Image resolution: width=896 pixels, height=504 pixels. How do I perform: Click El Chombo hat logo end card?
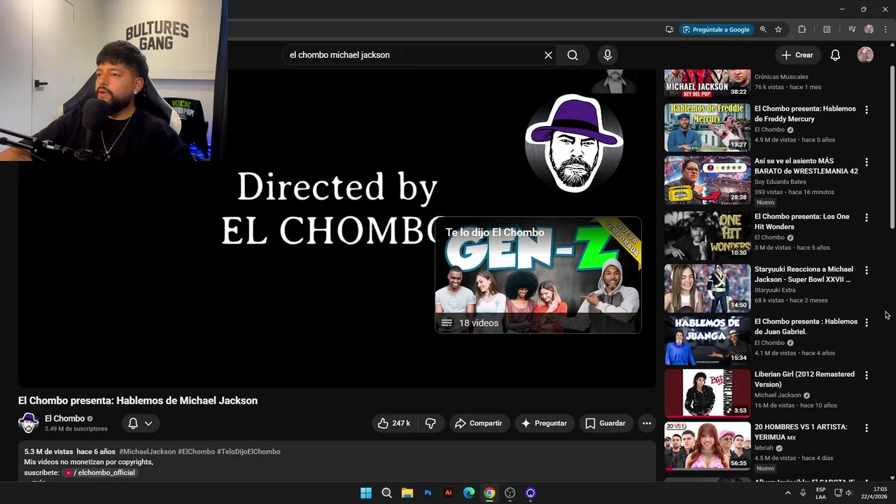pos(574,143)
